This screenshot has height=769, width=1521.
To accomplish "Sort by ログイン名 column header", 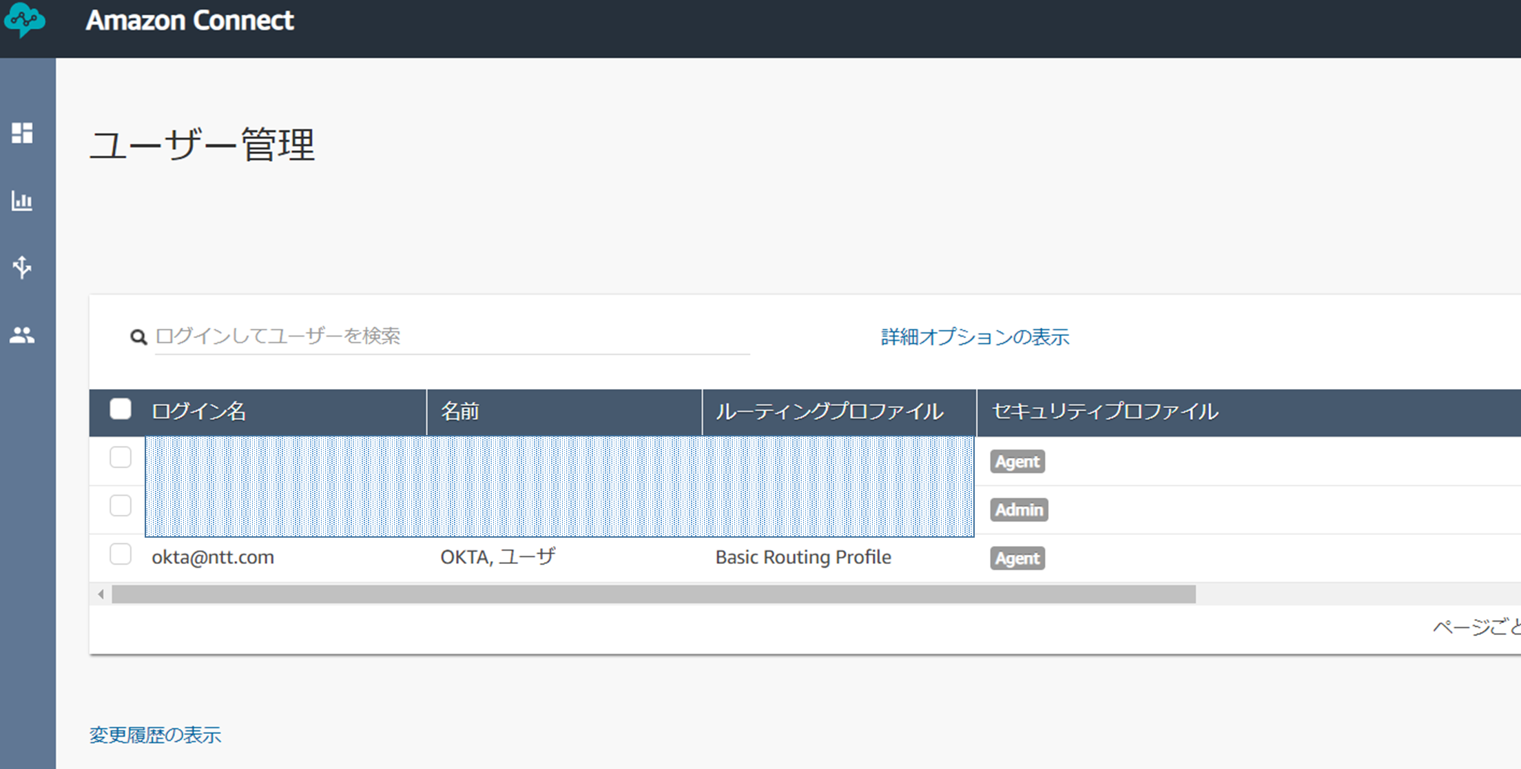I will (x=198, y=412).
